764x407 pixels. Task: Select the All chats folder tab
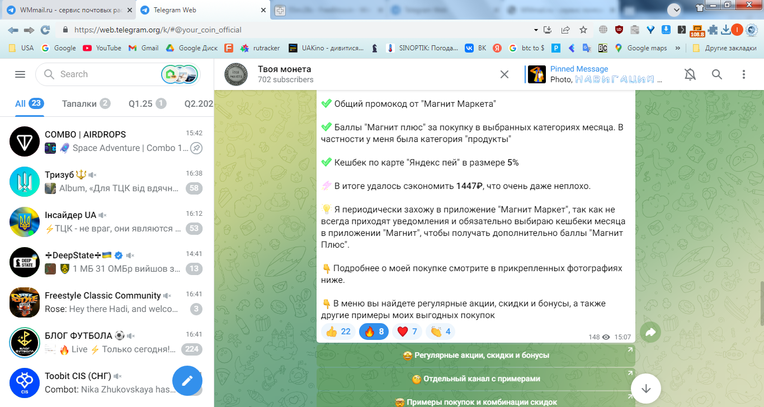pyautogui.click(x=29, y=103)
